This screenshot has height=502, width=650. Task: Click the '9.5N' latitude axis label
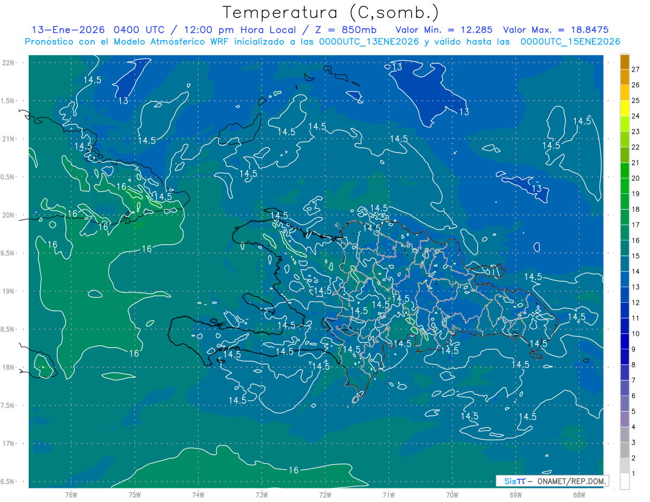click(x=8, y=253)
